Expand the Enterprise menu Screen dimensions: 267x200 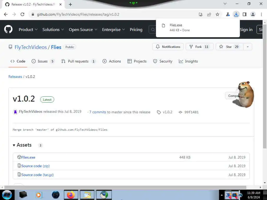coord(113,30)
